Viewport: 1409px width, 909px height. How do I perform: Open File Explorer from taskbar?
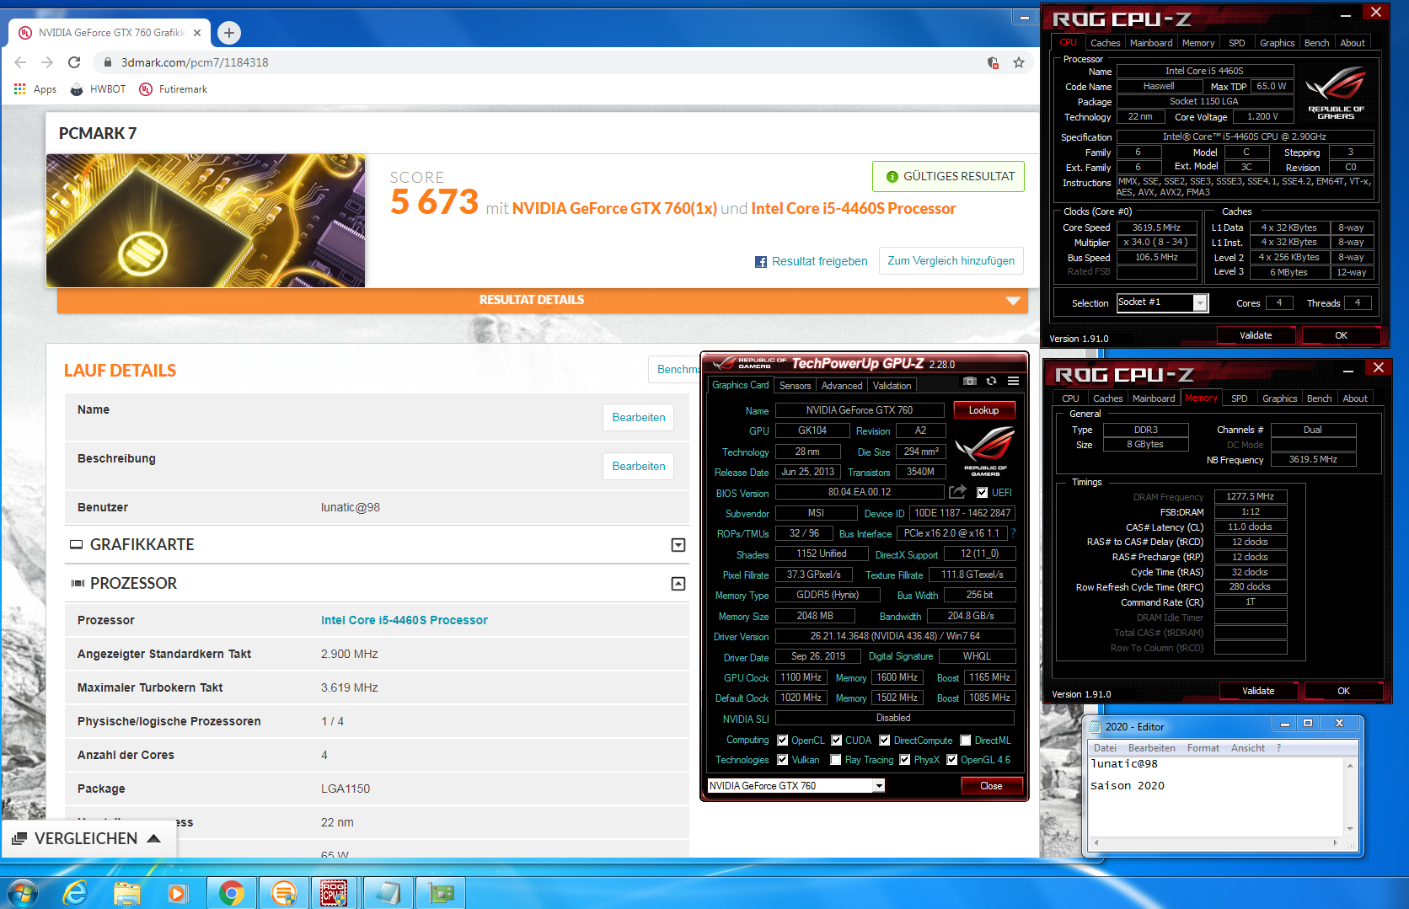point(127,893)
